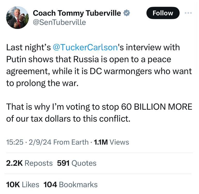Open the 591 Quotes list

pos(76,163)
